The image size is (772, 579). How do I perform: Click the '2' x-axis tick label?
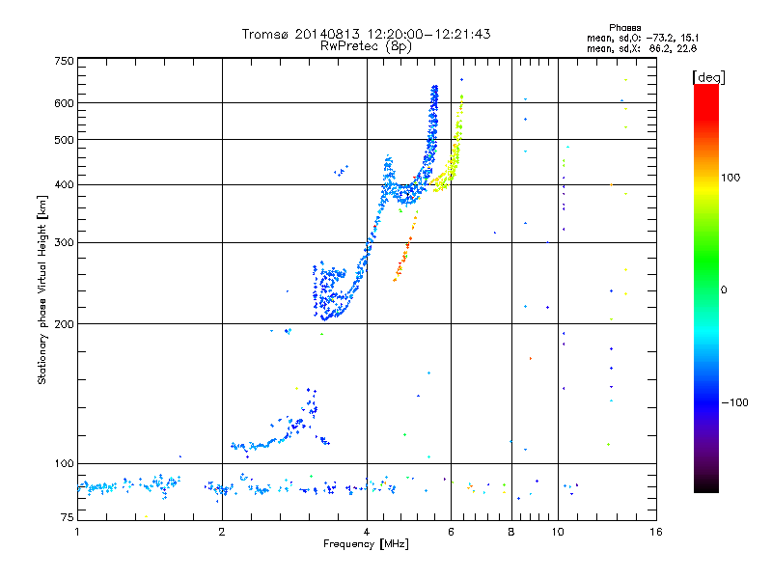tap(222, 532)
